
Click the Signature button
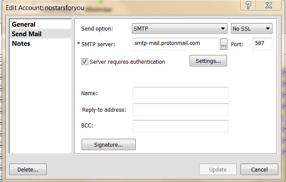tap(109, 144)
